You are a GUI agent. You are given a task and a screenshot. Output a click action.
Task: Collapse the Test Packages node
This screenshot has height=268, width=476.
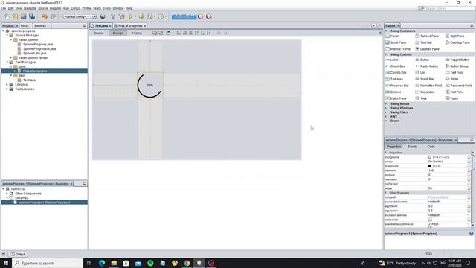[x=7, y=63]
